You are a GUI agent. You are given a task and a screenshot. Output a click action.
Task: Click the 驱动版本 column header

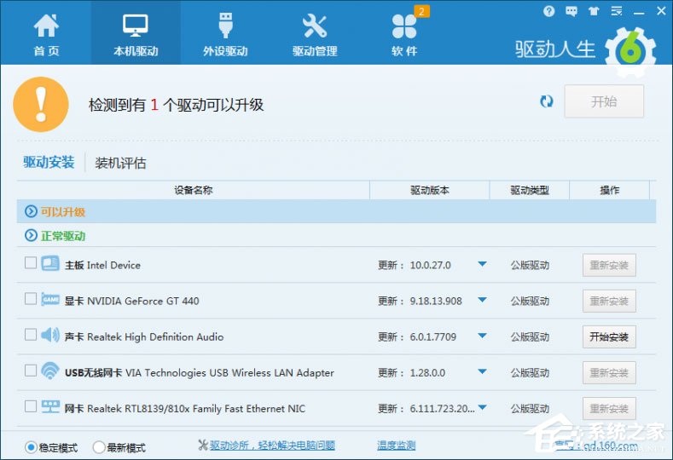click(x=430, y=190)
